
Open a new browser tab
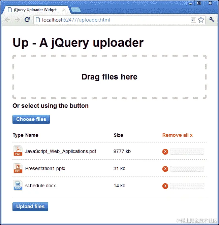[76, 10]
